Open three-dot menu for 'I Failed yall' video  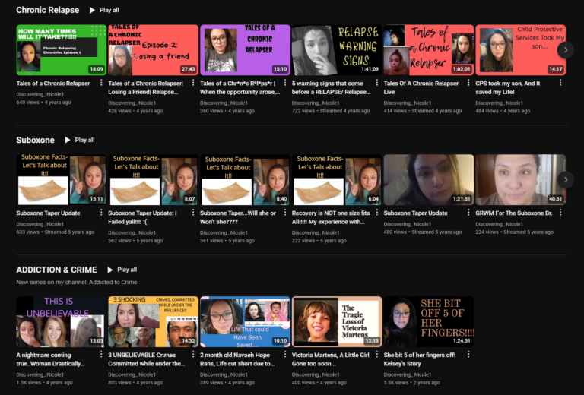click(x=193, y=213)
